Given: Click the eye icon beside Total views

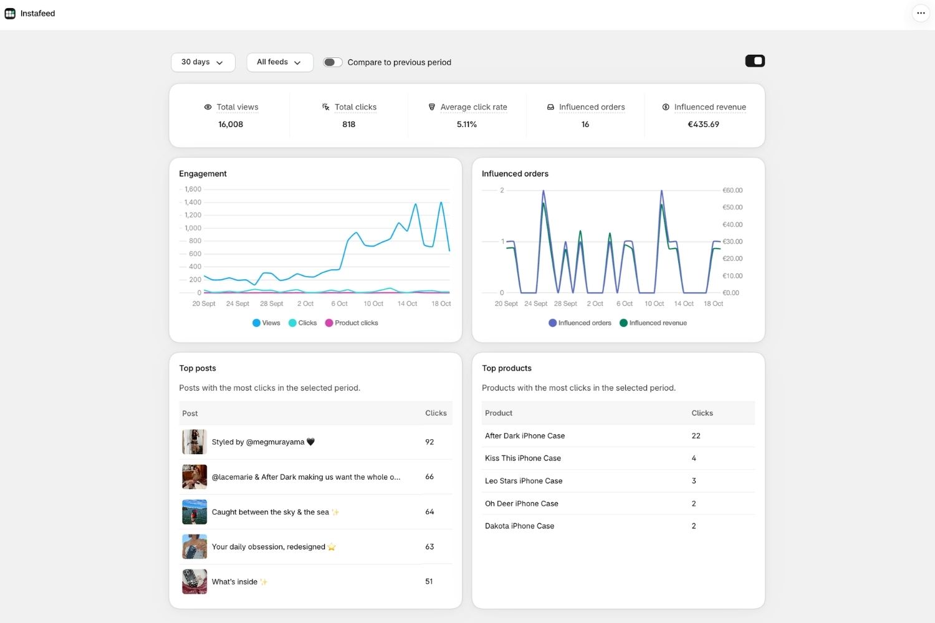Looking at the screenshot, I should pos(208,107).
